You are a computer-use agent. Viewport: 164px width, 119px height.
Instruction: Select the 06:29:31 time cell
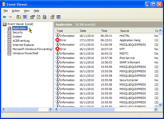coord(106,36)
